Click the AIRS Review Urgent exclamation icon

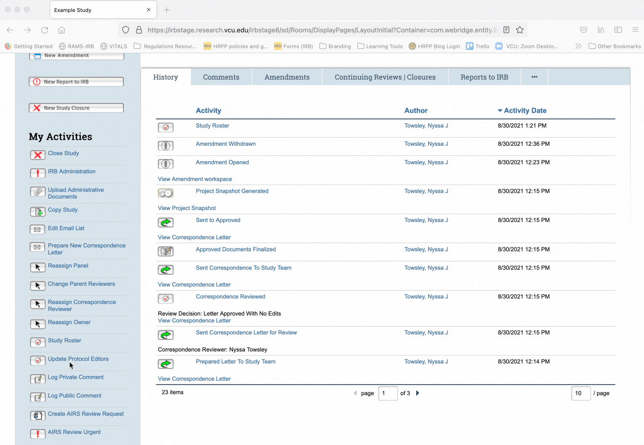click(38, 434)
